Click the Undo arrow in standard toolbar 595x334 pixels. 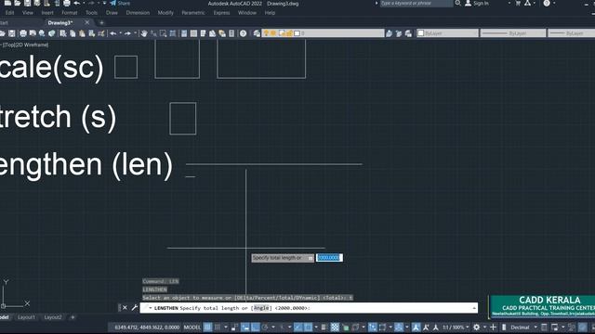click(x=113, y=33)
